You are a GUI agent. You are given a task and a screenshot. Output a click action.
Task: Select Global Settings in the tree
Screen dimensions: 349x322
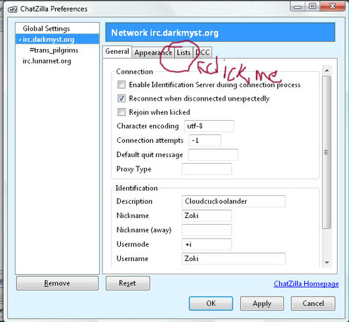(x=46, y=29)
